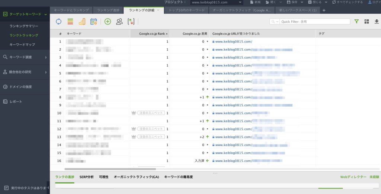Select 可視性 bottom tab
The width and height of the screenshot is (381, 194).
click(x=104, y=177)
